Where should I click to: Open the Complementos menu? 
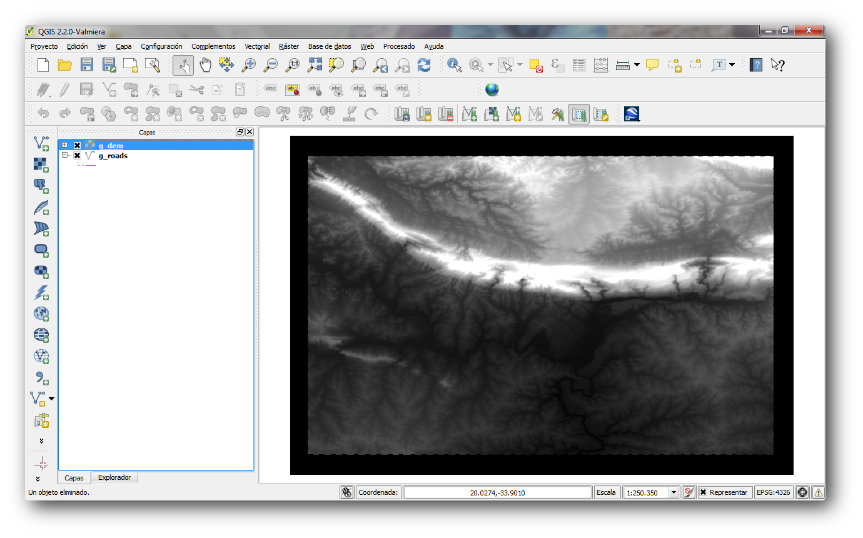click(213, 46)
